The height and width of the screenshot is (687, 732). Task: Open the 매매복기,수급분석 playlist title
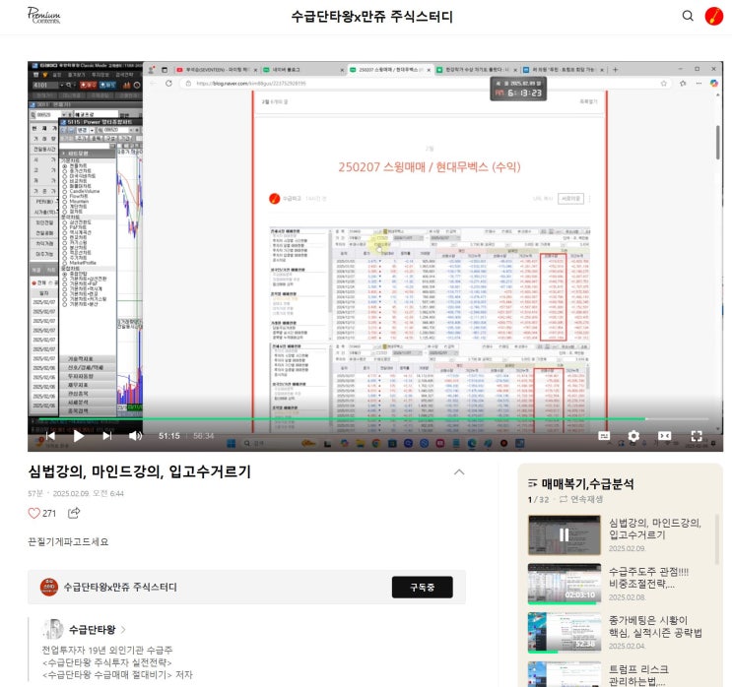coord(588,483)
